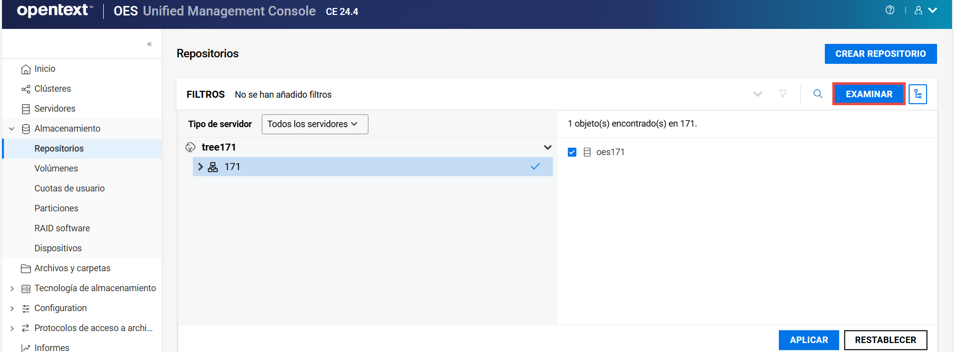The image size is (954, 352).
Task: Select the 171 row in tree
Action: click(x=374, y=167)
